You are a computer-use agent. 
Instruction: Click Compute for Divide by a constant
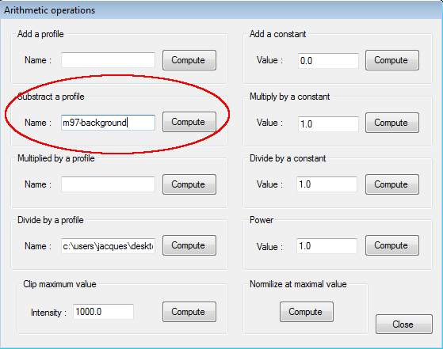pyautogui.click(x=391, y=184)
